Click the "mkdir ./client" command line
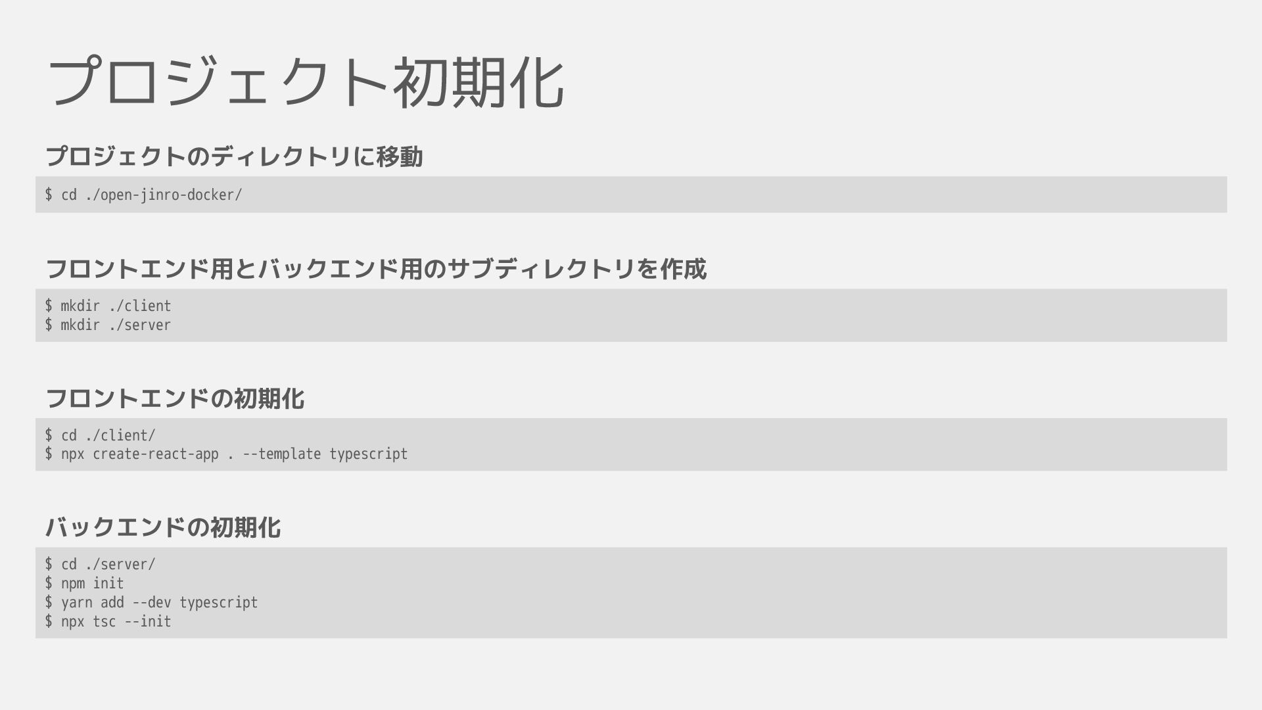This screenshot has width=1262, height=710. pyautogui.click(x=108, y=306)
